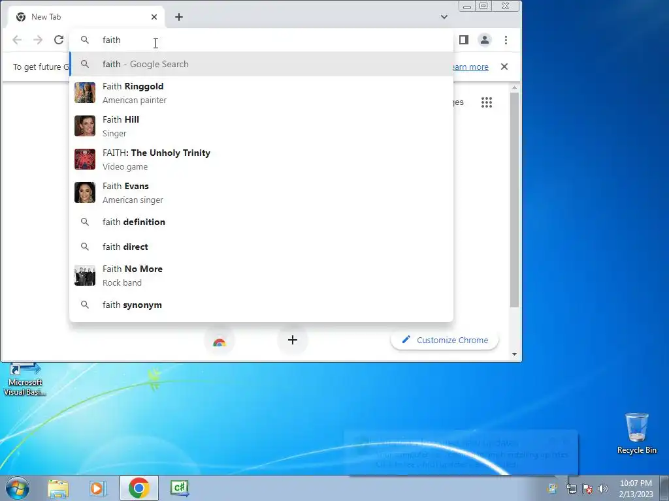Screen dimensions: 669x501
Task: Click the page scrollbar down arrow
Action: 514,354
